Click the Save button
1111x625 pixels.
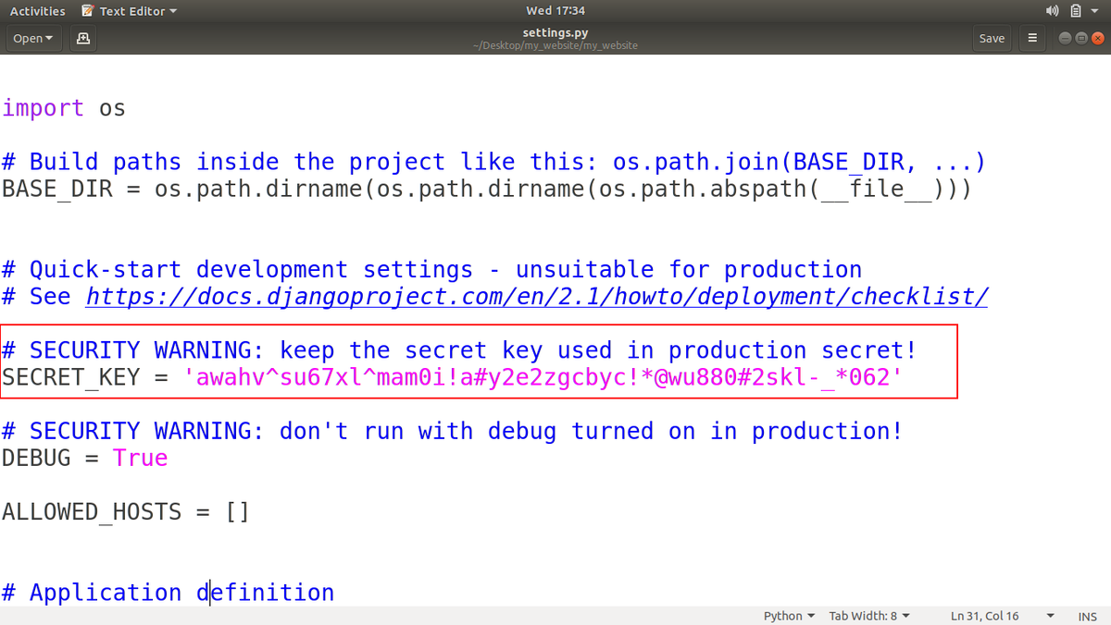tap(992, 38)
